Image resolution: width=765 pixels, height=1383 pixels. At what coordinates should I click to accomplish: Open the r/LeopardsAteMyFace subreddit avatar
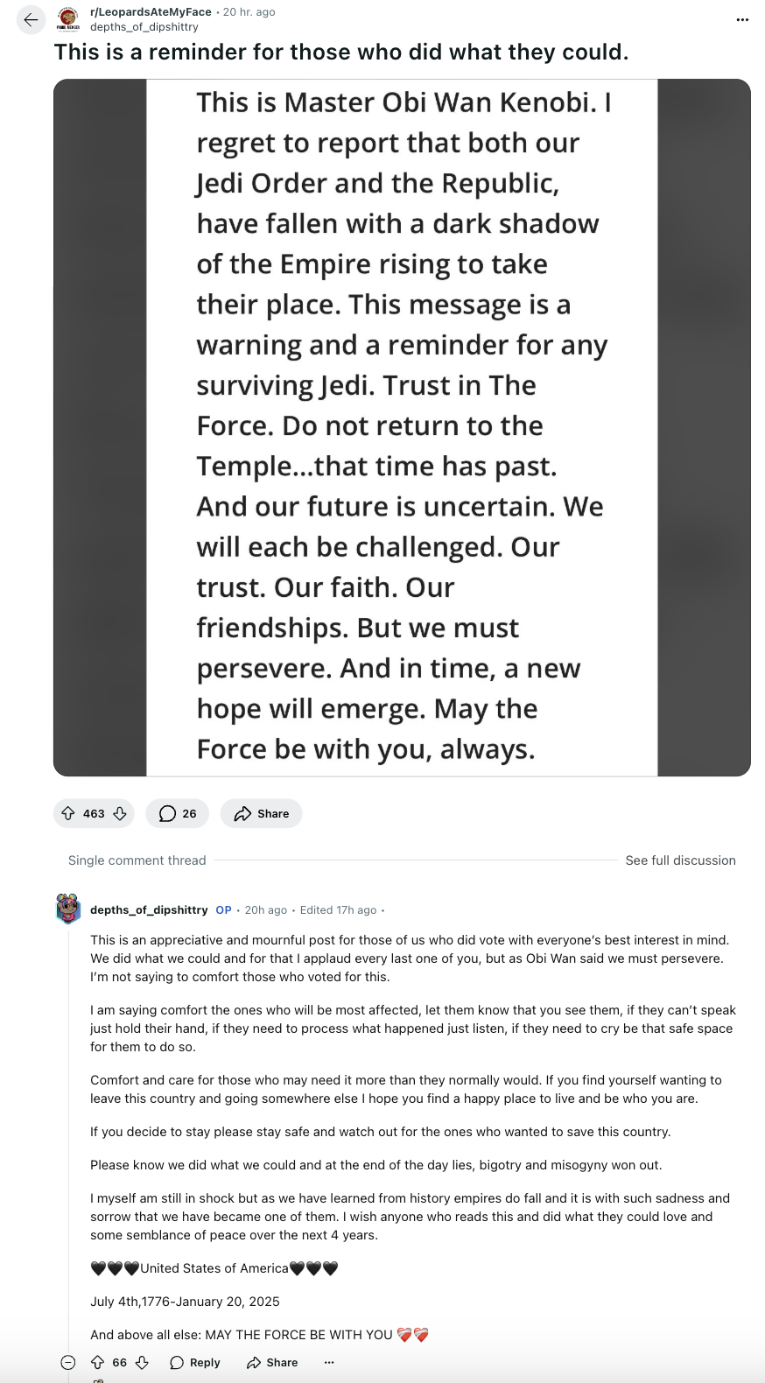pyautogui.click(x=68, y=18)
